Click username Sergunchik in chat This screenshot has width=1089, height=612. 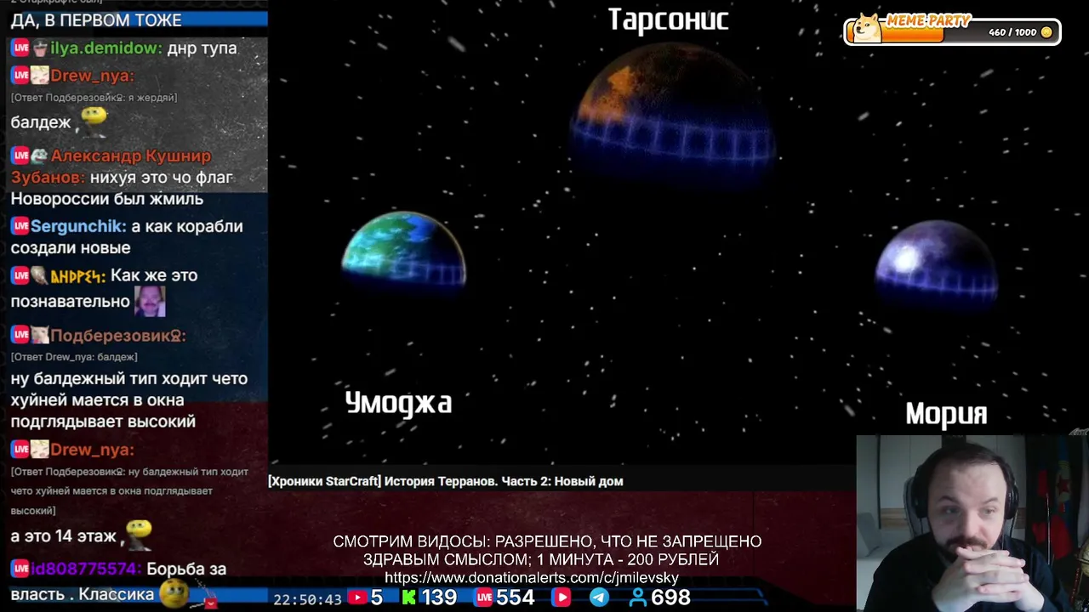78,226
